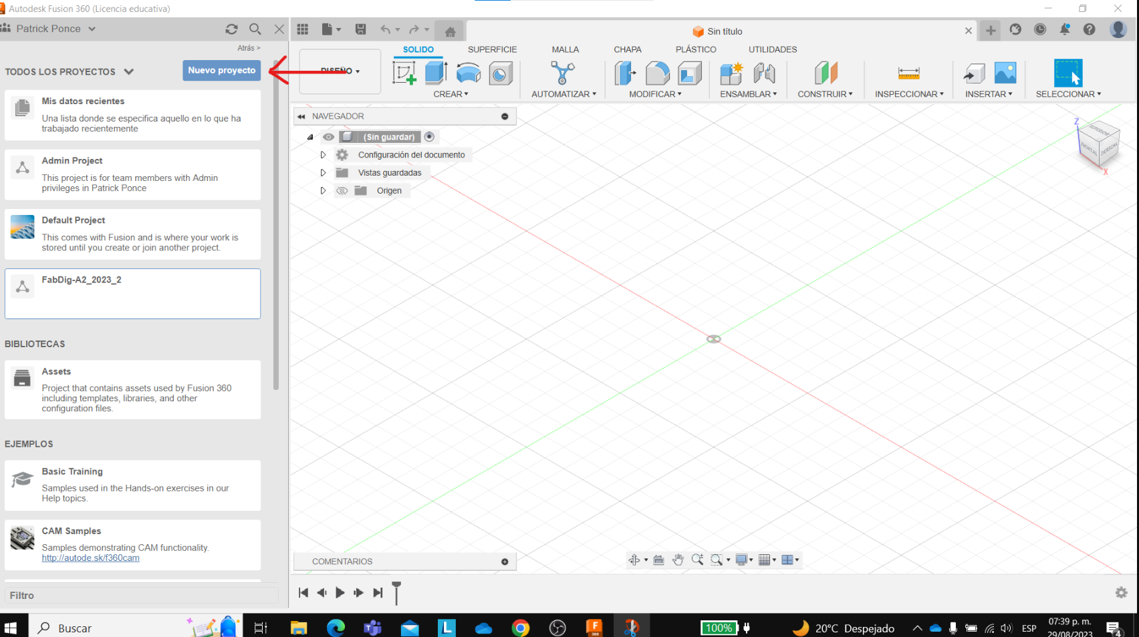Screen dimensions: 1139x637
Task: Select the Hole tool
Action: (x=500, y=73)
